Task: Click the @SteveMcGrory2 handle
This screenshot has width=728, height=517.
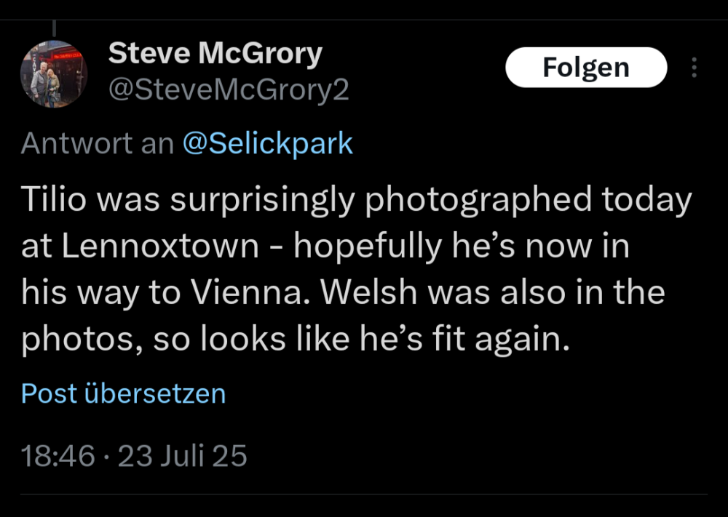Action: tap(229, 90)
